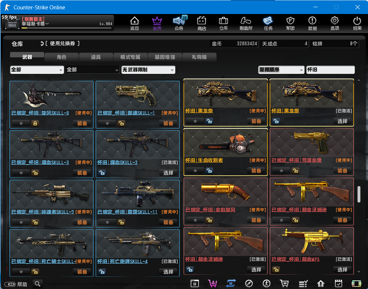Open the 数据 statistics icon
This screenshot has width=368, height=289.
tap(312, 23)
